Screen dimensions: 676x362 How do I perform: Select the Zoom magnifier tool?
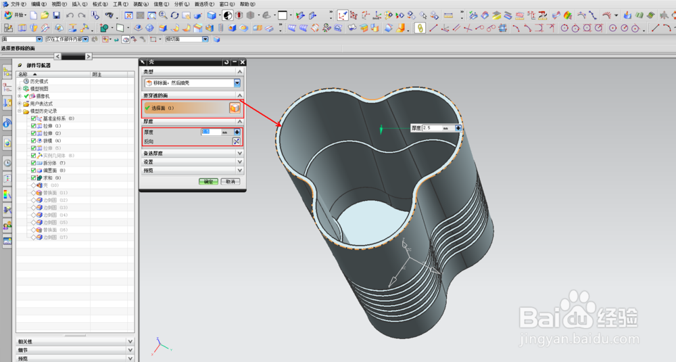click(x=163, y=16)
